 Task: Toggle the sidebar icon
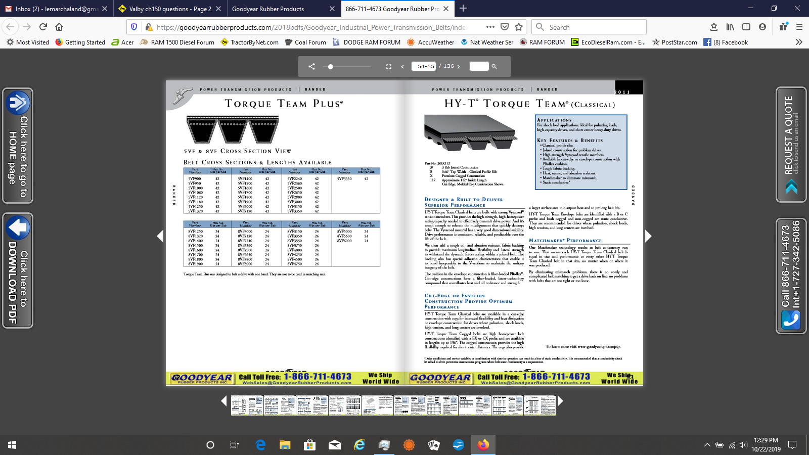[x=746, y=27]
